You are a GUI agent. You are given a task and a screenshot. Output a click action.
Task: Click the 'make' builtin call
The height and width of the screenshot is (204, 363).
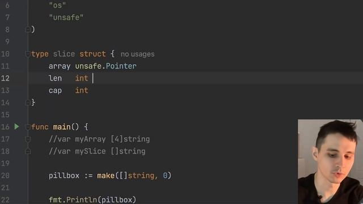(106, 176)
